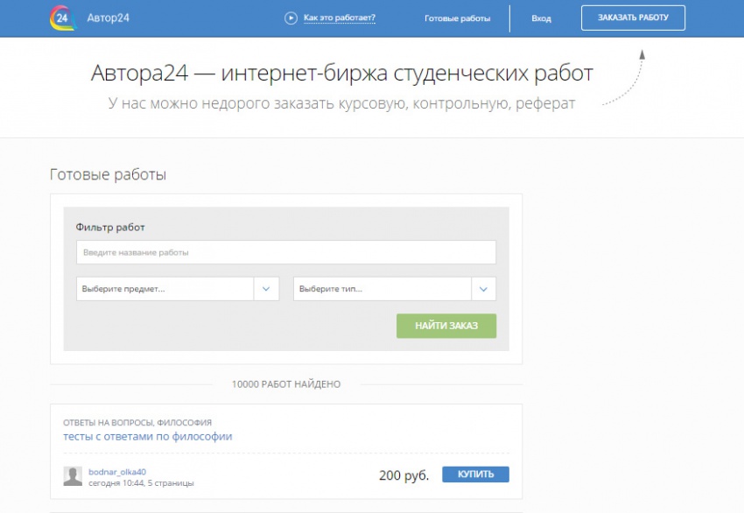The width and height of the screenshot is (744, 513).
Task: Open the Вход login link
Action: click(542, 18)
